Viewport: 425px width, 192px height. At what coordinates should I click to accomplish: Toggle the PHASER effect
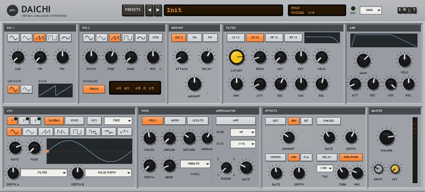[328, 121]
